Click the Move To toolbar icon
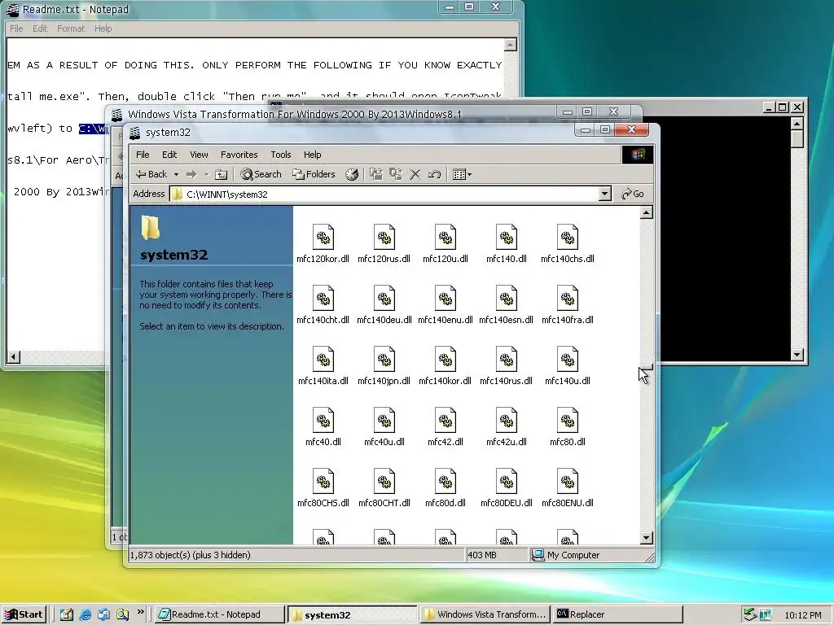 point(376,174)
